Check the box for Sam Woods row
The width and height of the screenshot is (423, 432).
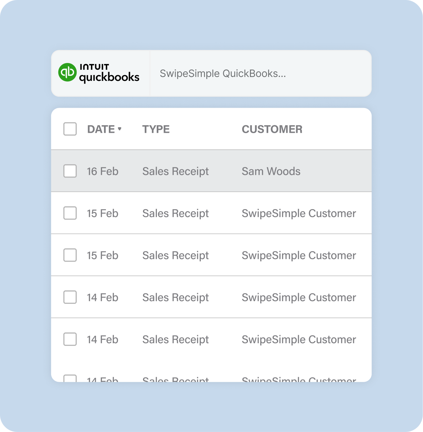pos(70,171)
